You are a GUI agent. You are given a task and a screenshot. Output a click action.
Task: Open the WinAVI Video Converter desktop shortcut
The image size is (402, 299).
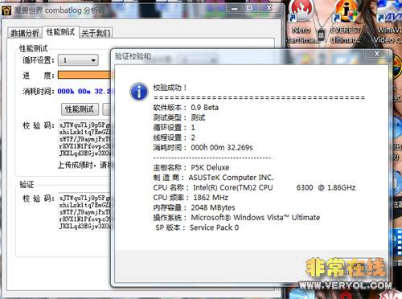click(x=389, y=22)
